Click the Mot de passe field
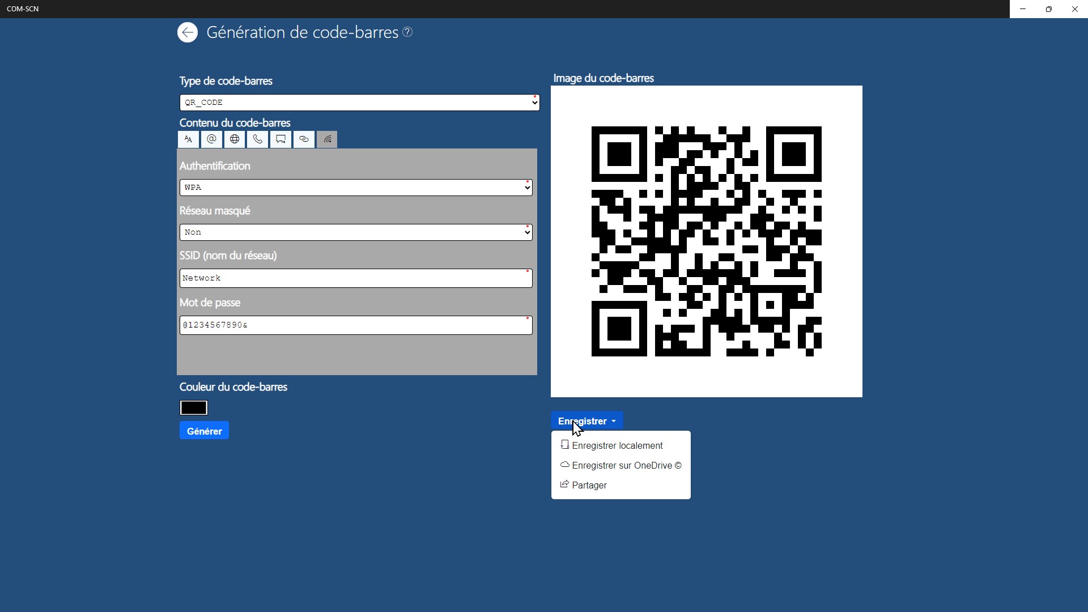1088x612 pixels. [356, 325]
